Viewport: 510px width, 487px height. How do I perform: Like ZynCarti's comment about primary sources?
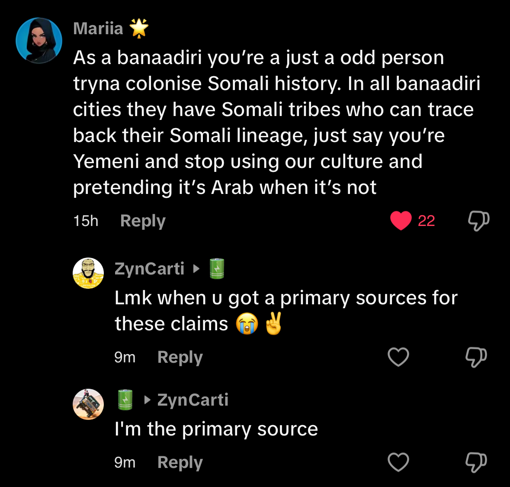398,357
